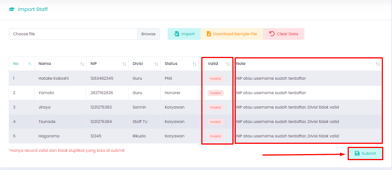
Task: Click the Import button file icon
Action: [177, 34]
